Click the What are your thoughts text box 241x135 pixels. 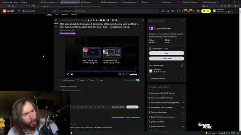tap(99, 96)
